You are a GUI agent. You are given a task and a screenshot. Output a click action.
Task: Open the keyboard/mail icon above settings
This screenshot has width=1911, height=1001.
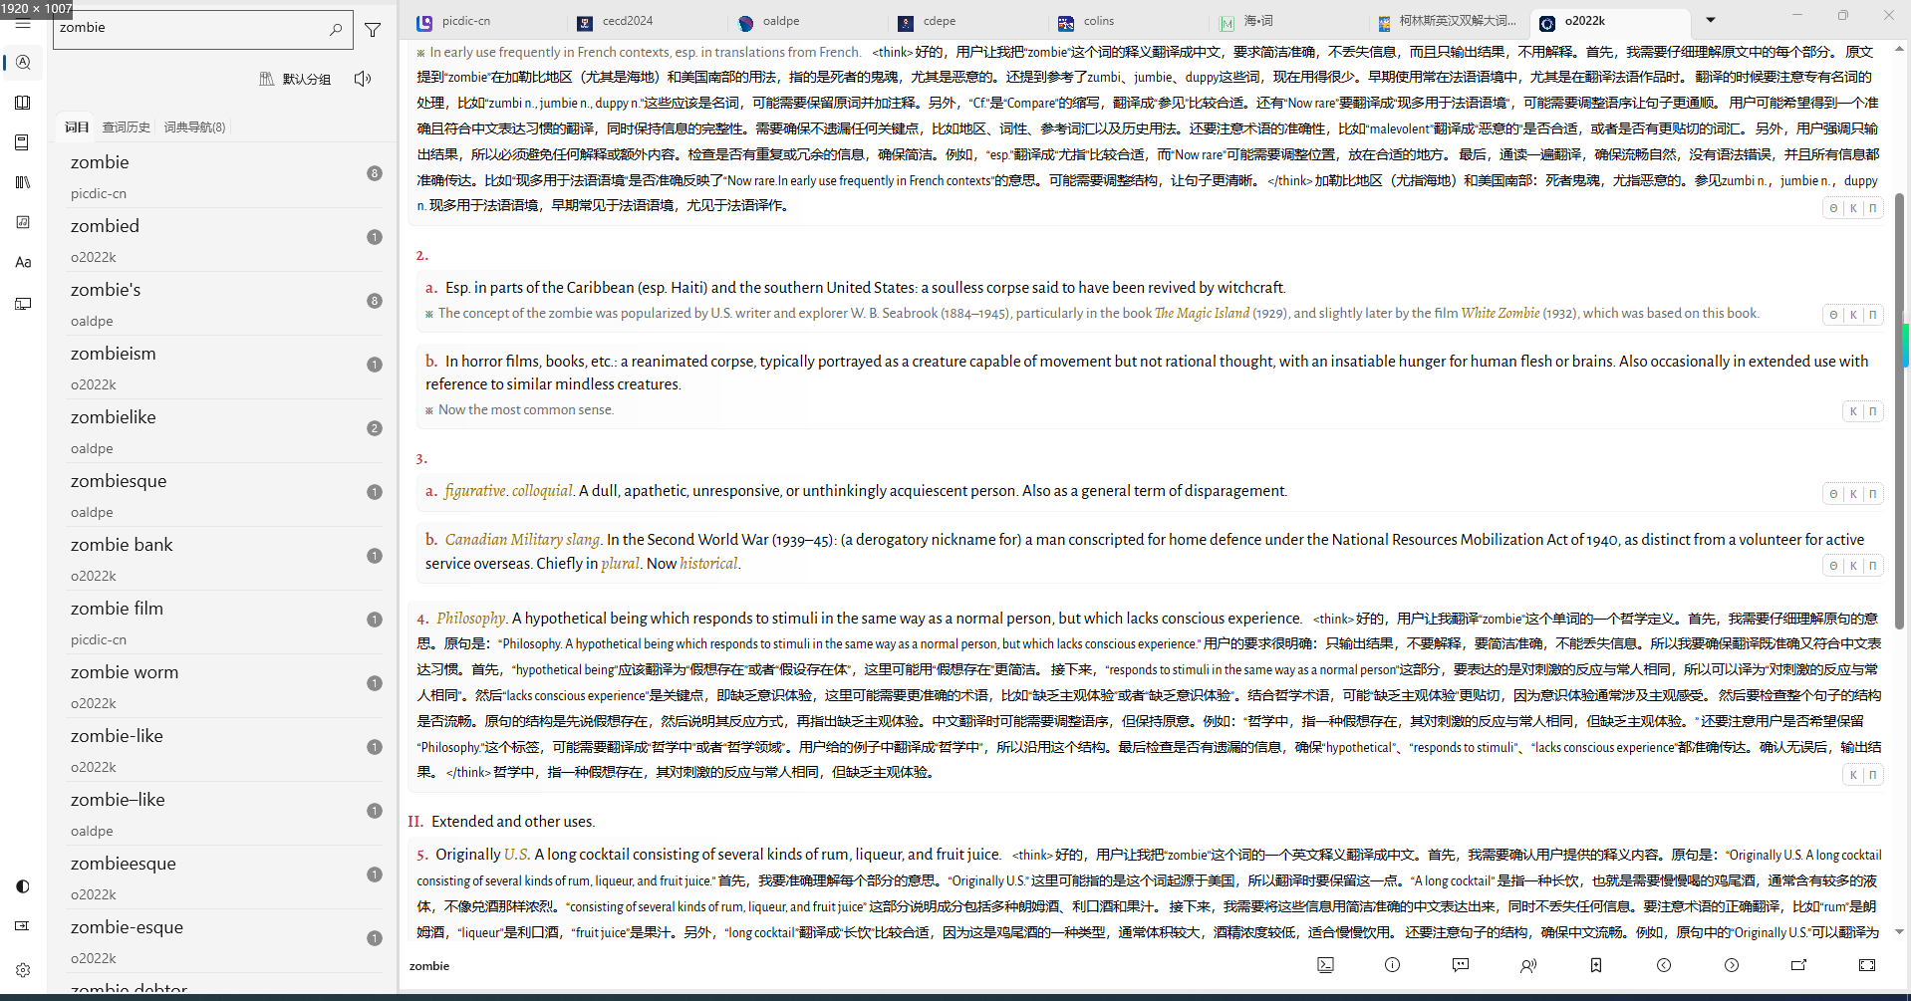[x=23, y=926]
